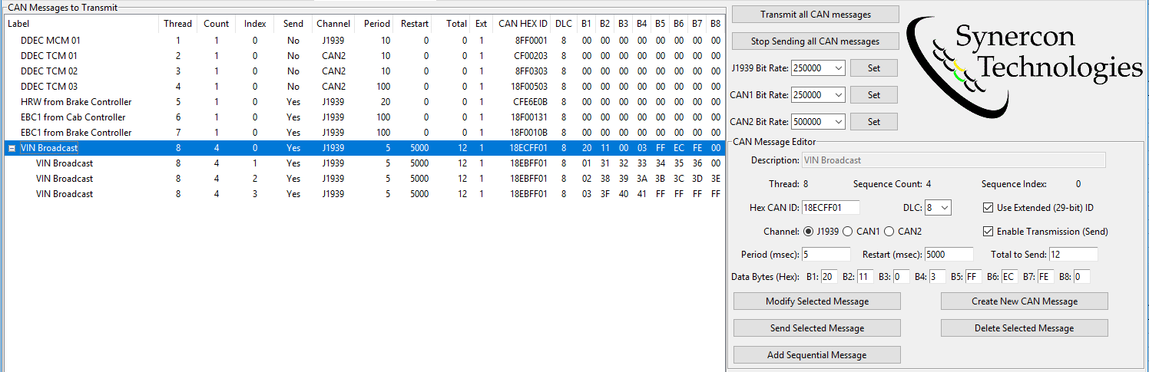Click Delete Selected Message button
This screenshot has height=372, width=1149.
1025,328
